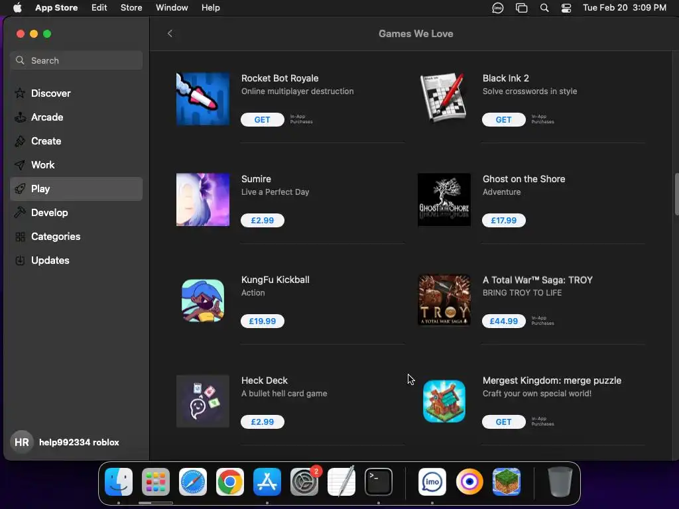679x509 pixels.
Task: Click the Ghost on the Shore title
Action: tap(524, 179)
